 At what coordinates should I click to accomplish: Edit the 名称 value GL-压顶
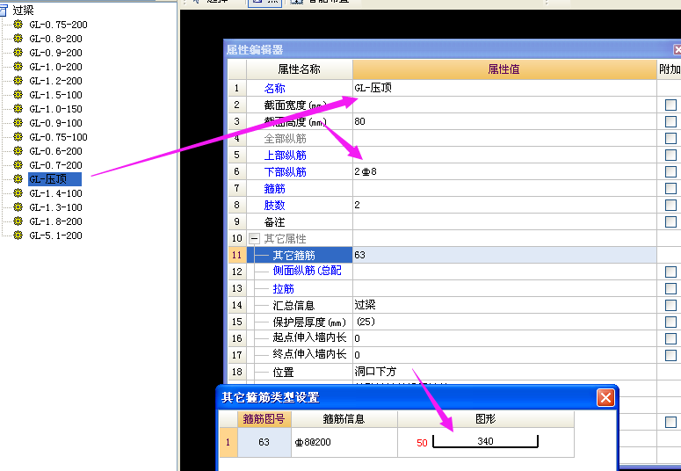tap(504, 88)
